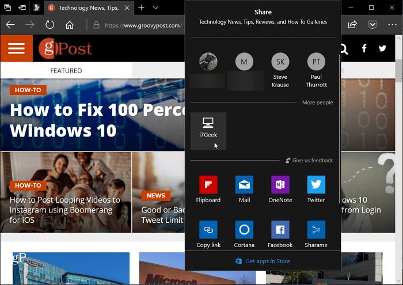Send page to OneNote
Screen dimensions: 403x285
[x=280, y=189]
